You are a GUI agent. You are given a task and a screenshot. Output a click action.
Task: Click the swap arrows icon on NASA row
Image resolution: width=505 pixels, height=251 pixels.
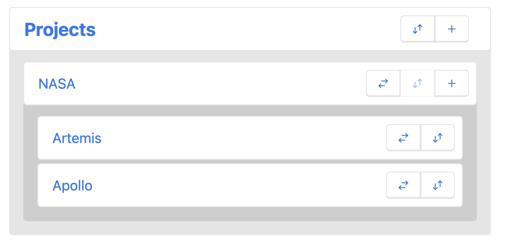click(383, 83)
